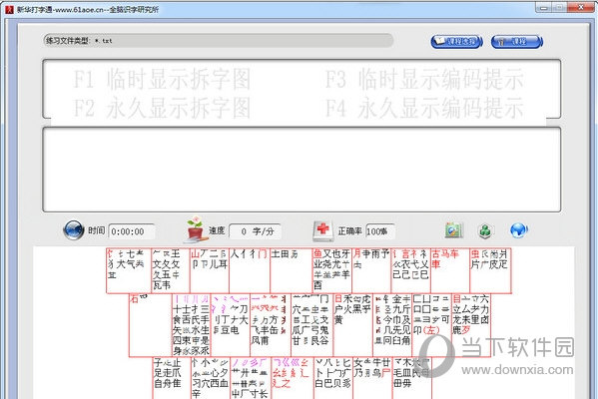Click the key cell containing 言衣弋义

coord(410,271)
